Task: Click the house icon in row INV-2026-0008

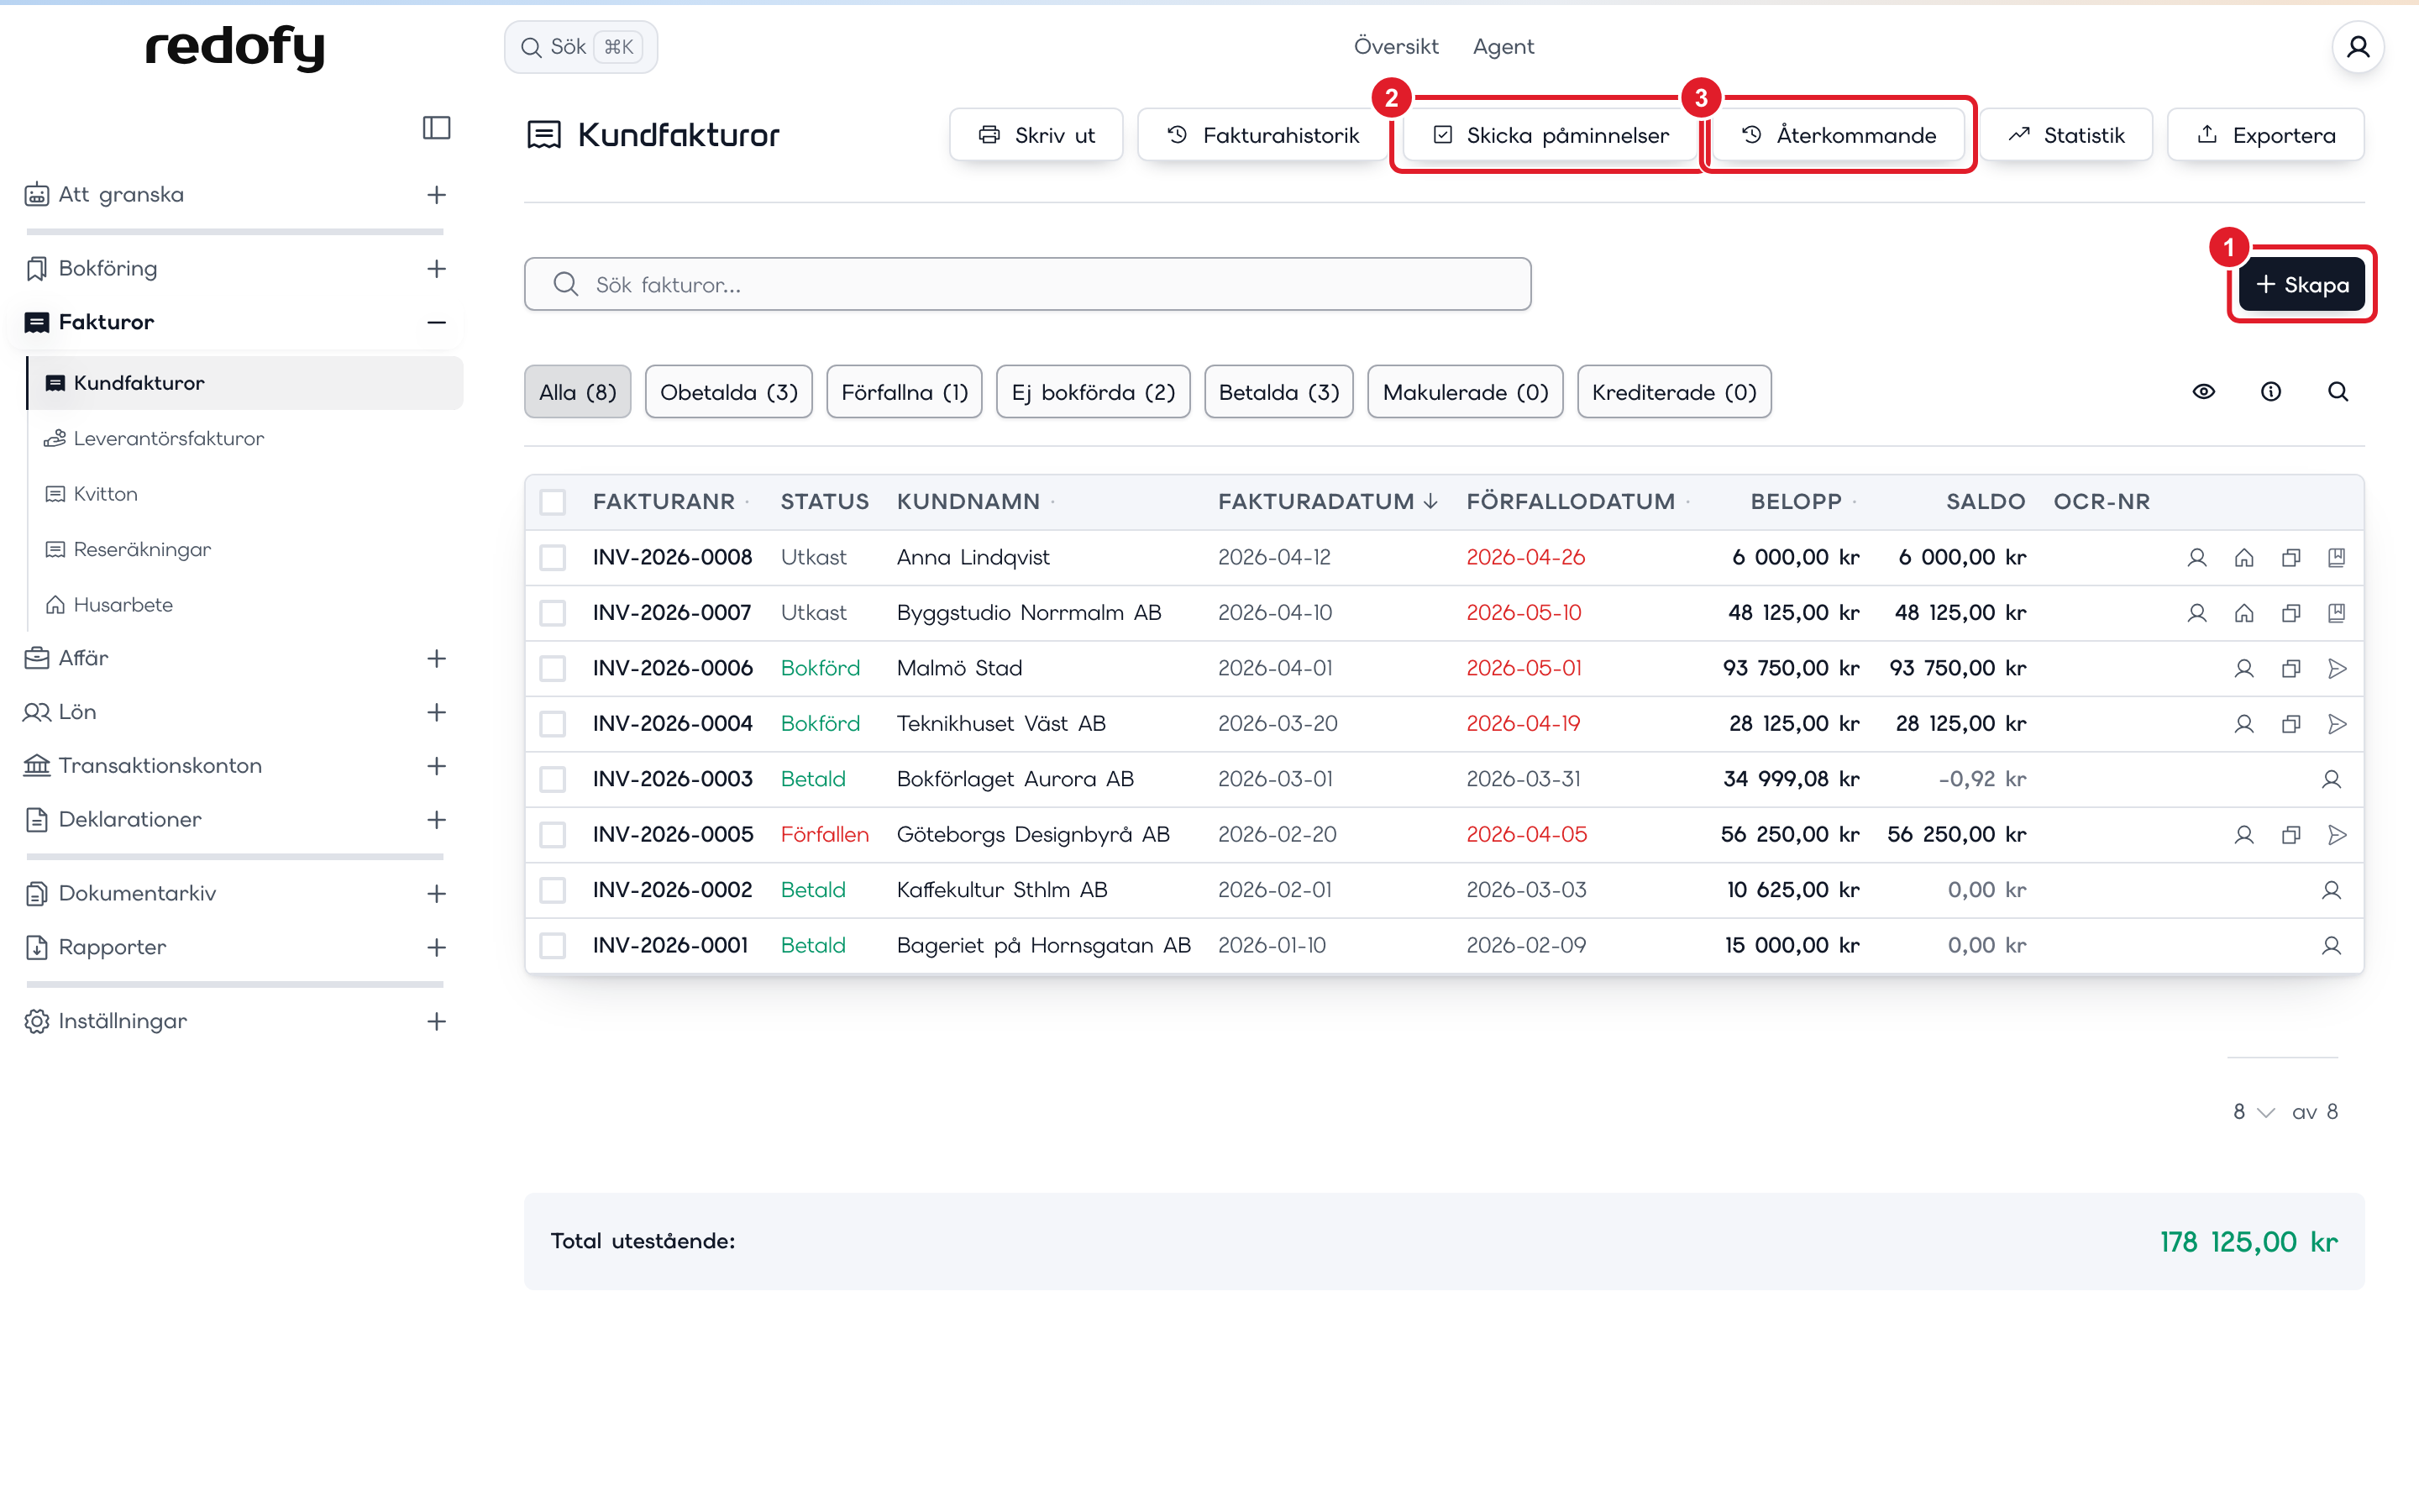Action: coord(2244,557)
